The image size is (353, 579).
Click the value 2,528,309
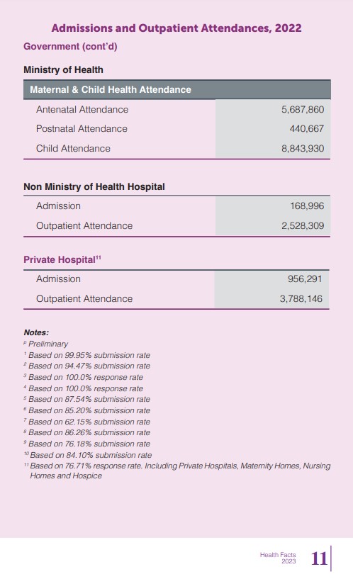pos(303,225)
